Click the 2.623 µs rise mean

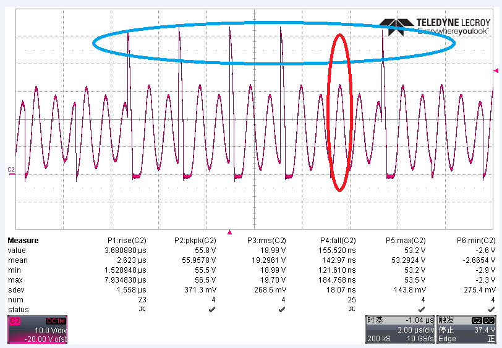[x=132, y=260]
